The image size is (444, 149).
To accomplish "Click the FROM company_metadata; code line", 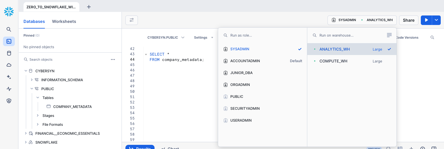I will 177,59.
